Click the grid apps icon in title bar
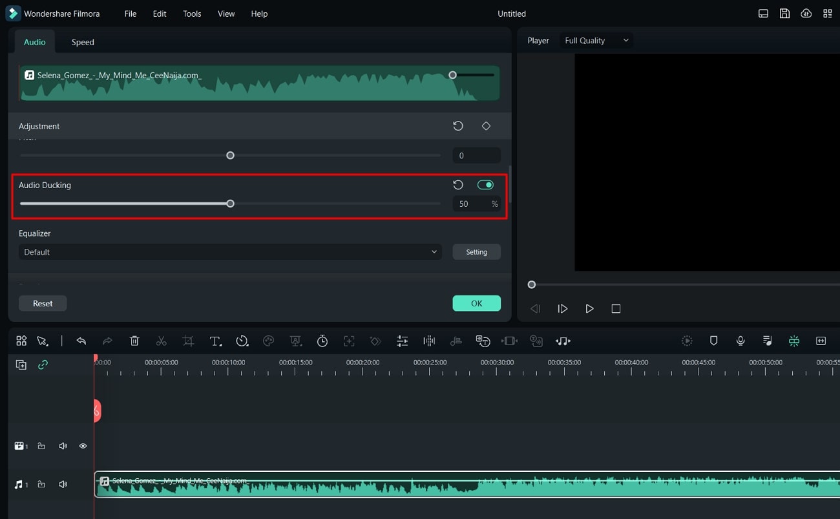This screenshot has height=519, width=840. 827,14
